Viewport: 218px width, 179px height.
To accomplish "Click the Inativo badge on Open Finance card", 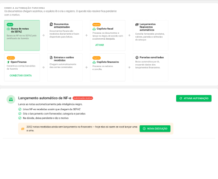I will [x=11, y=58].
